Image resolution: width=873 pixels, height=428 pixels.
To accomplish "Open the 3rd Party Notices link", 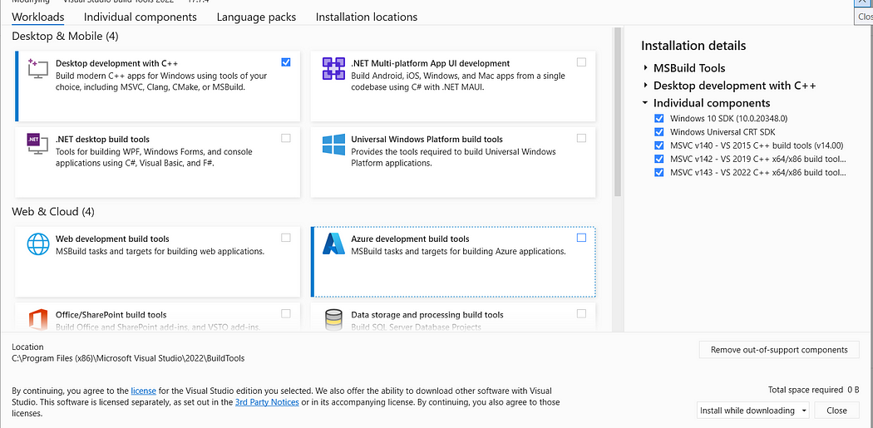I will 267,402.
